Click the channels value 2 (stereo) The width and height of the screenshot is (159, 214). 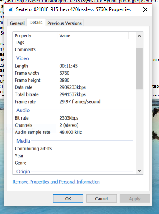69,125
